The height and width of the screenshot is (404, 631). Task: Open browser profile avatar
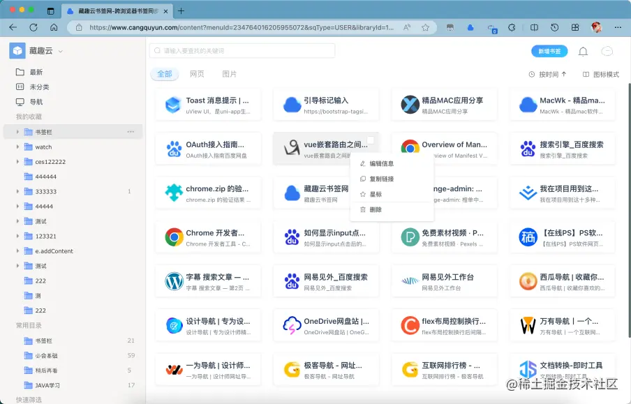tap(596, 27)
